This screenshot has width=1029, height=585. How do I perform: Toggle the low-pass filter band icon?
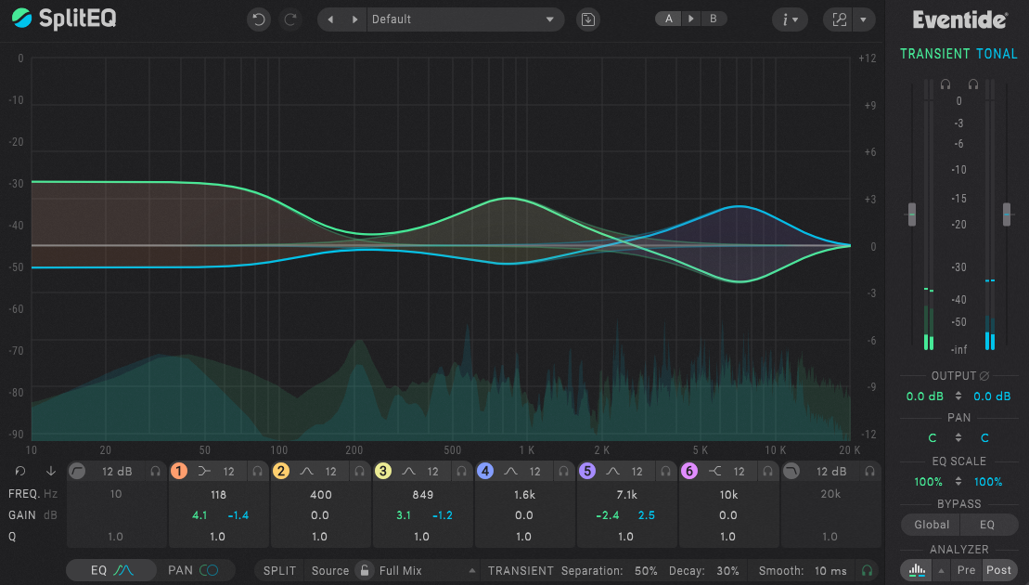click(x=791, y=472)
